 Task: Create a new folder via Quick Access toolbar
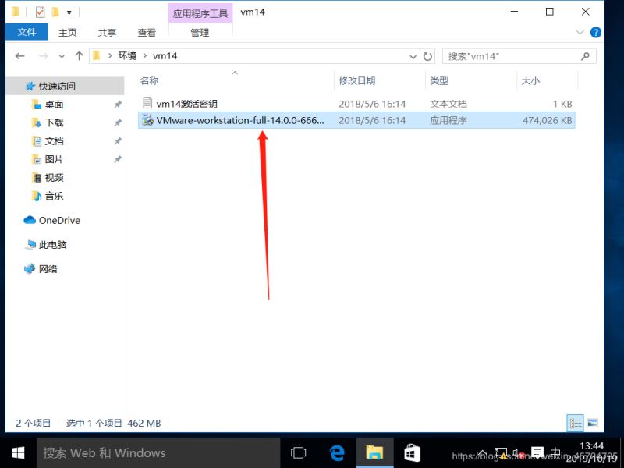(x=56, y=11)
